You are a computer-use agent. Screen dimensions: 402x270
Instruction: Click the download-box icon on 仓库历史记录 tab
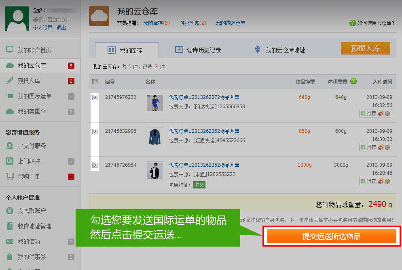[179, 49]
